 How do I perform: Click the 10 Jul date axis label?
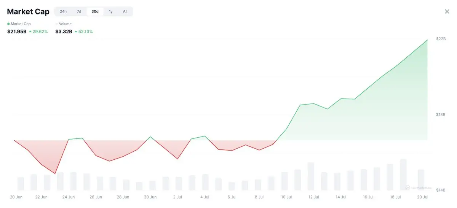click(286, 197)
